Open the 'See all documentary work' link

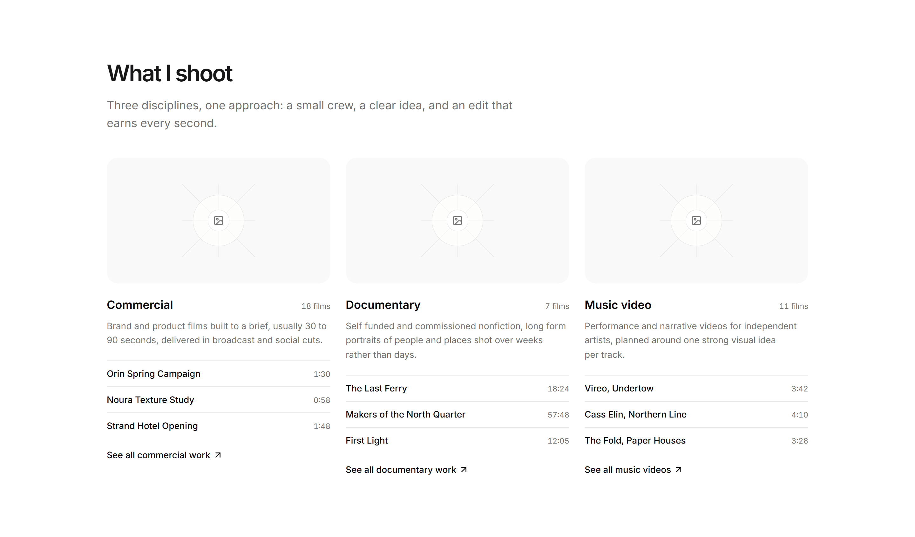point(407,469)
